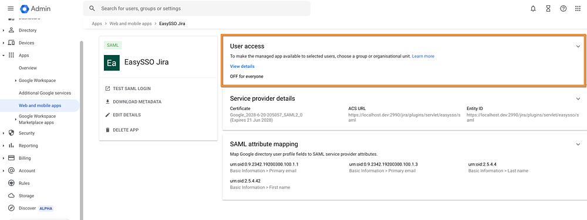Collapse the Apps tree arrow in sidebar

pyautogui.click(x=4, y=56)
